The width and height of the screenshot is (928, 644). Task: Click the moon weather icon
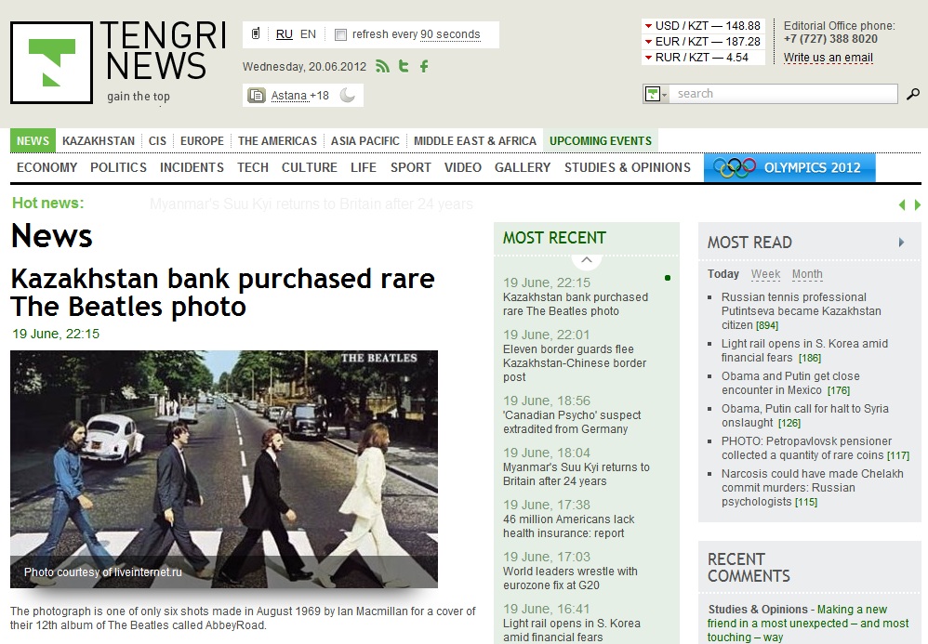click(x=348, y=95)
